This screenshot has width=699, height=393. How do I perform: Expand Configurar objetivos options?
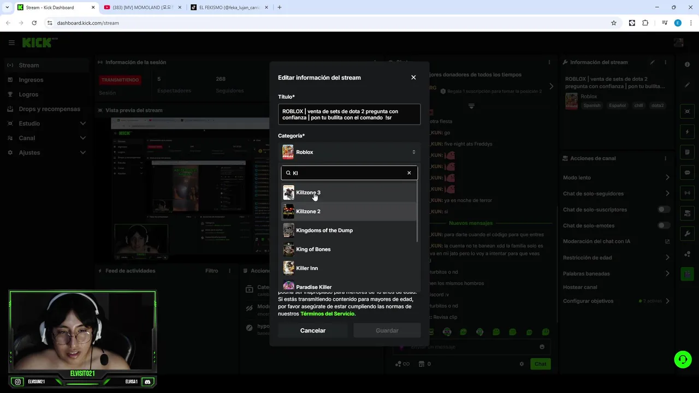[667, 301]
